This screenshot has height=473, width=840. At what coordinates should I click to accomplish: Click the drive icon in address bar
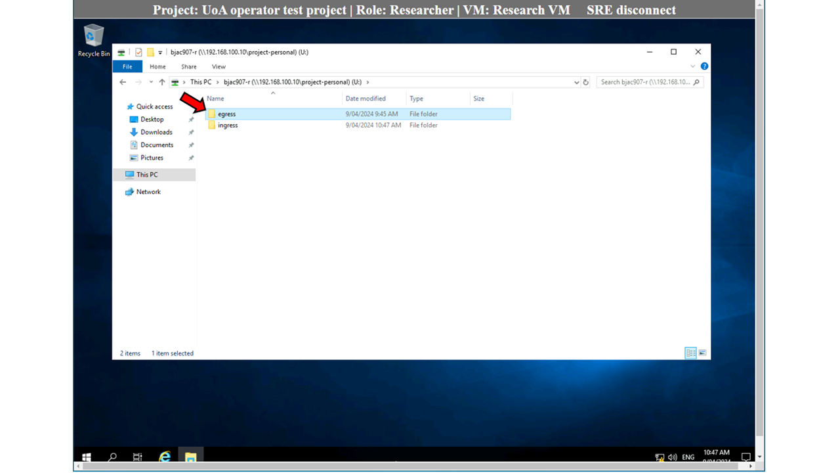tap(175, 82)
